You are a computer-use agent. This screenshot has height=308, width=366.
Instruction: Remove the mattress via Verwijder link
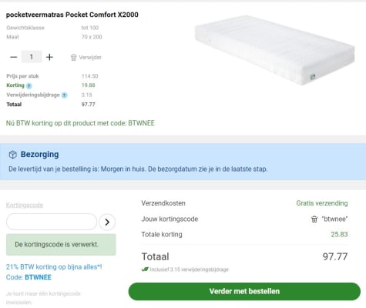[x=90, y=57]
